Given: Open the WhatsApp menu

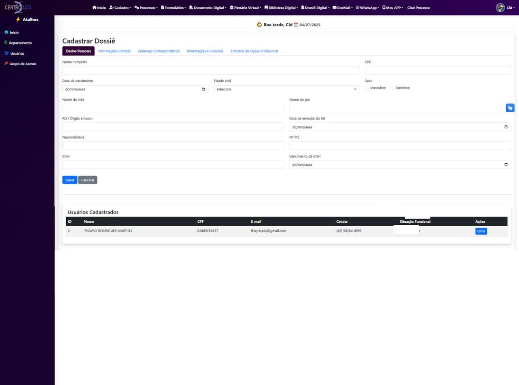Looking at the screenshot, I should pyautogui.click(x=368, y=8).
